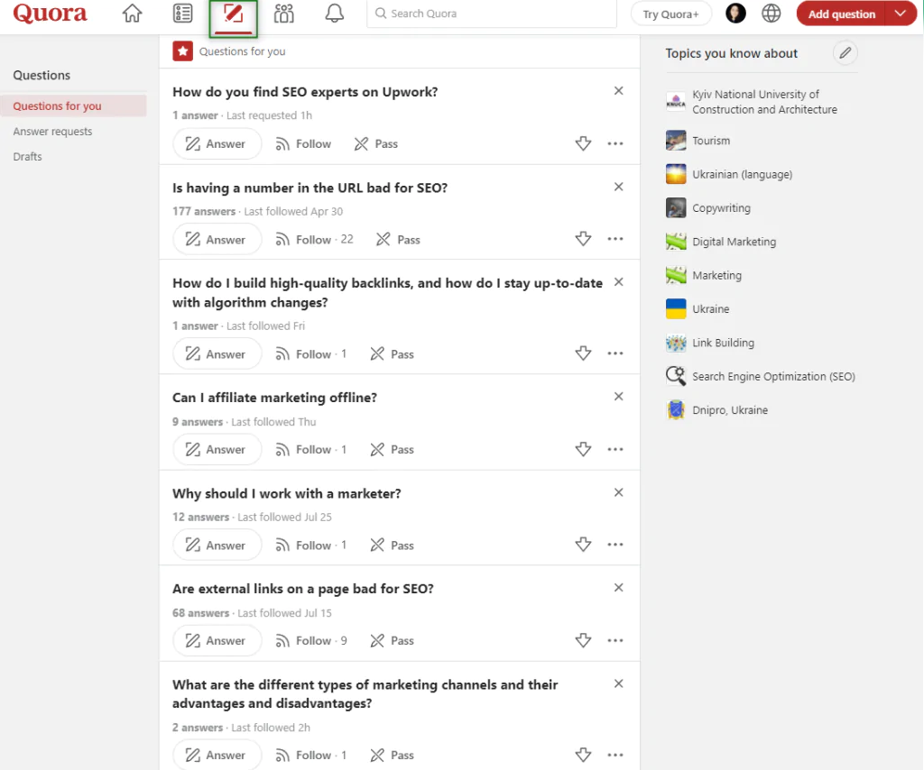
Task: Follow the affiliate marketing offline question
Action: (x=312, y=450)
